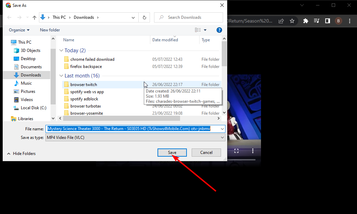Screen dimensions: 357x214
Task: Click the file list horizontal scrollbar
Action: coord(122,118)
